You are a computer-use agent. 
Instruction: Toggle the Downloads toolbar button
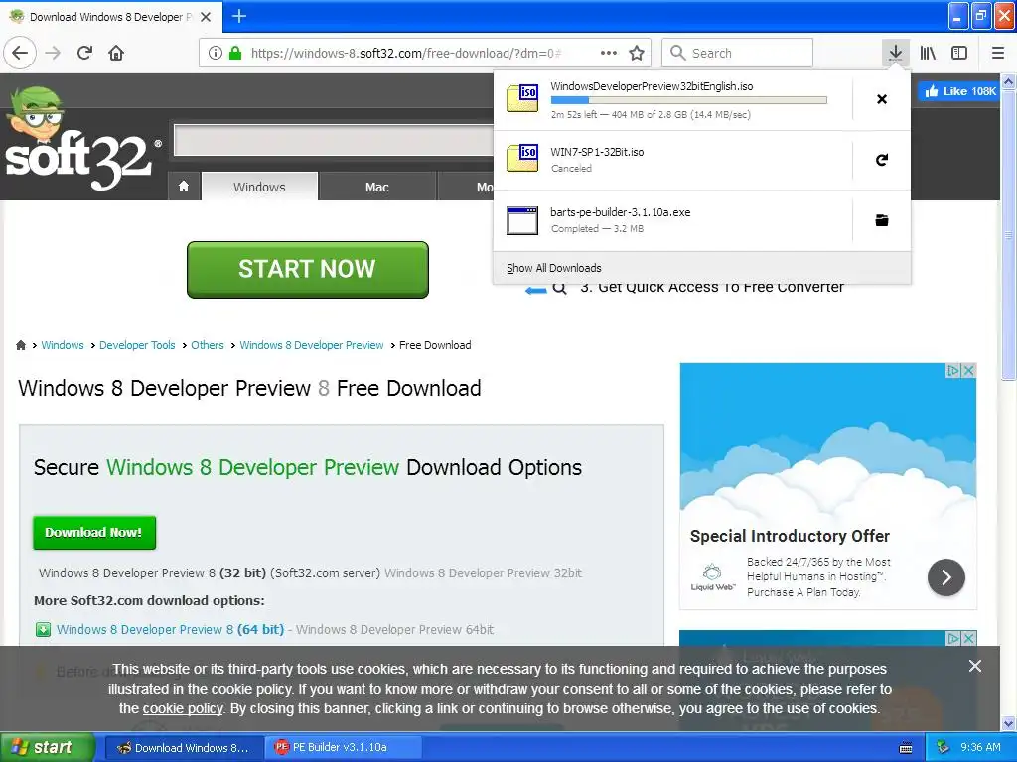pos(895,53)
